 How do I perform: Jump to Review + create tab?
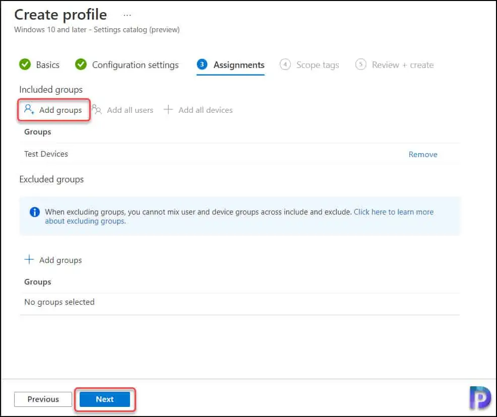tap(395, 65)
